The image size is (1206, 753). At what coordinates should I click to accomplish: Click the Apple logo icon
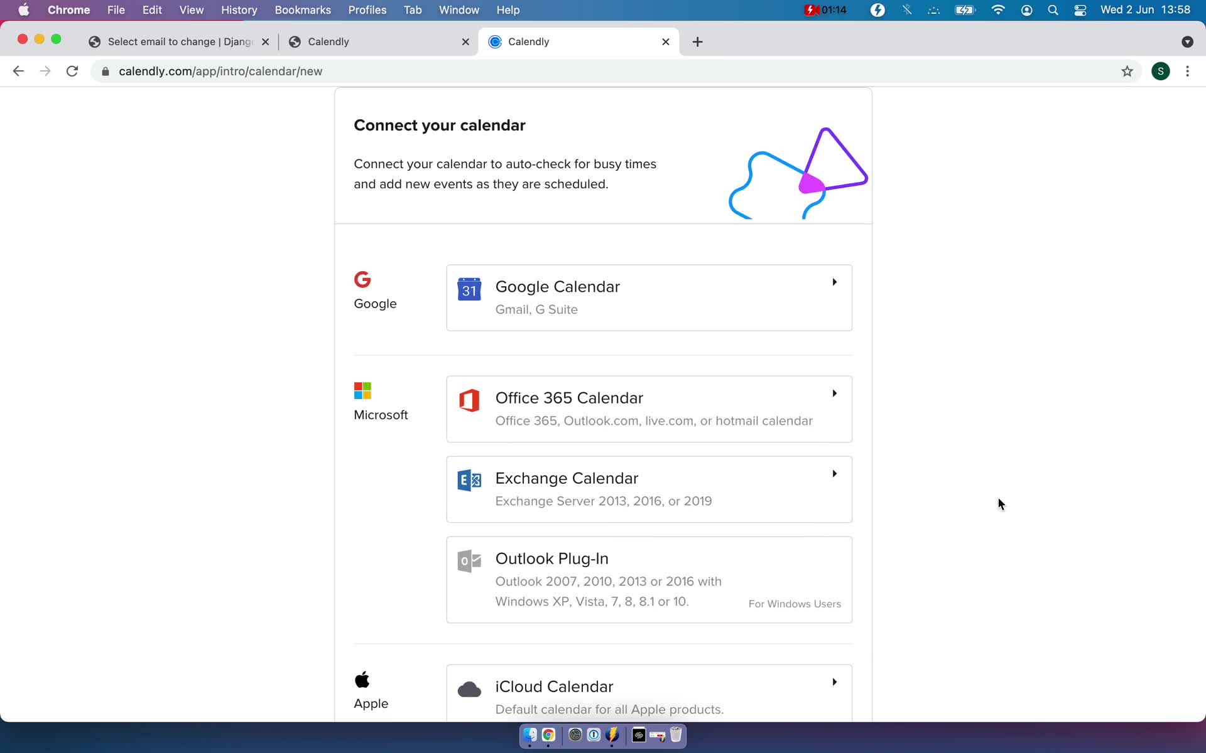tap(362, 680)
